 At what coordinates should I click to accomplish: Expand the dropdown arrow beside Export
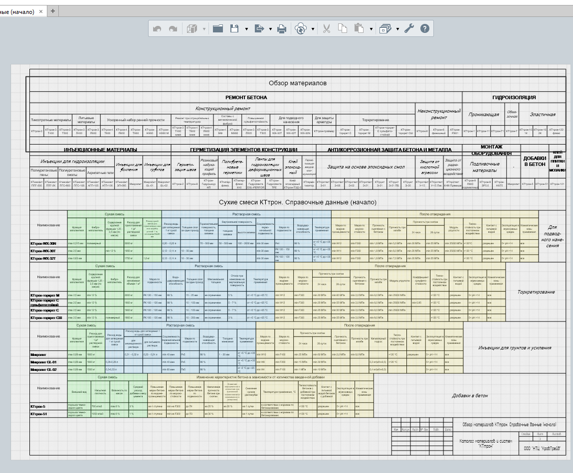tap(270, 29)
